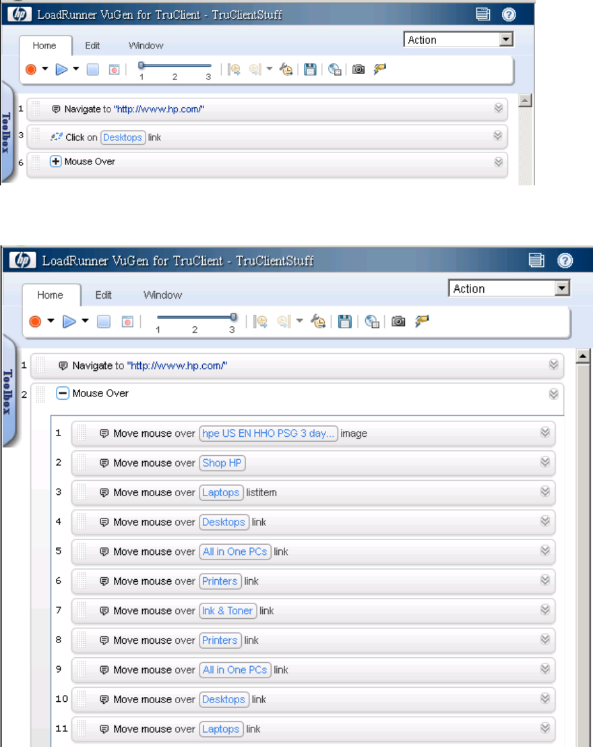Select step 9, Move mouse over All in One PCs
The width and height of the screenshot is (593, 747).
click(x=313, y=670)
